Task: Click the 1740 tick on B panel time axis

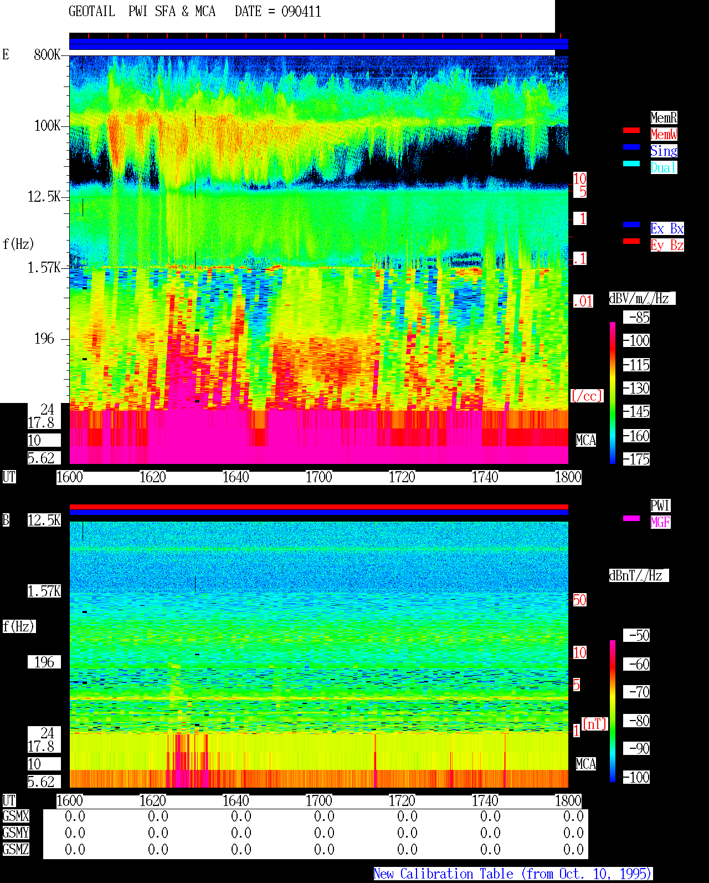Action: [x=485, y=800]
